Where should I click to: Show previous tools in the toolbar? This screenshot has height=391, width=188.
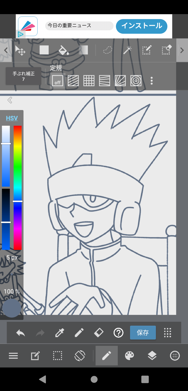[6, 50]
